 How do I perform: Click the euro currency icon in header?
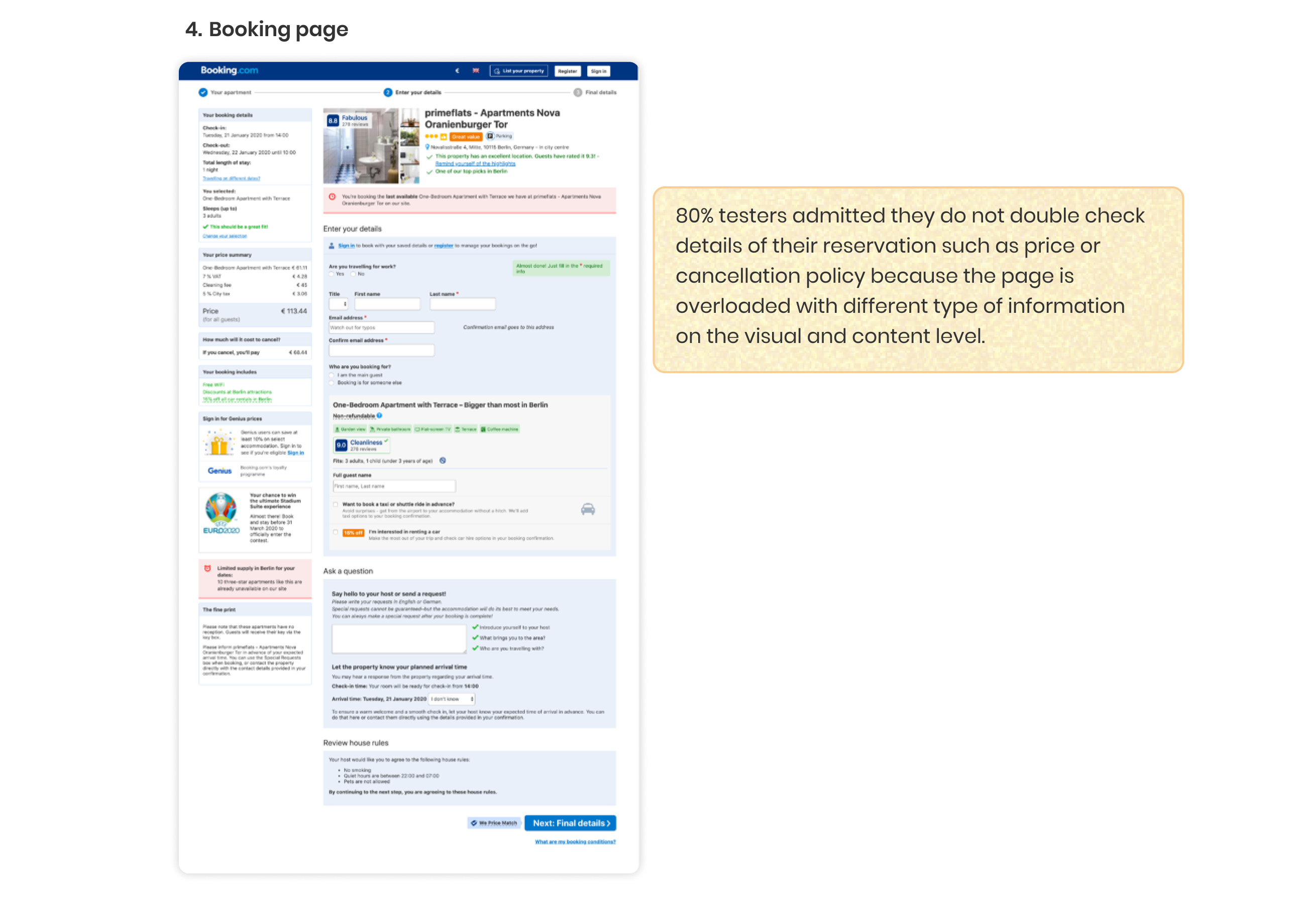tap(457, 71)
